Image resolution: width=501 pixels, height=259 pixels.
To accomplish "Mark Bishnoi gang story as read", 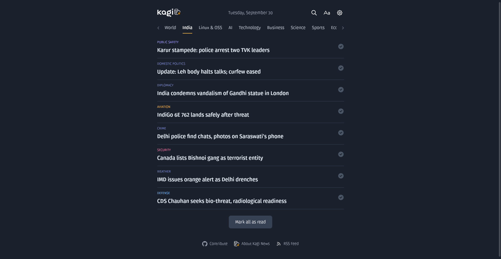I will tap(341, 154).
